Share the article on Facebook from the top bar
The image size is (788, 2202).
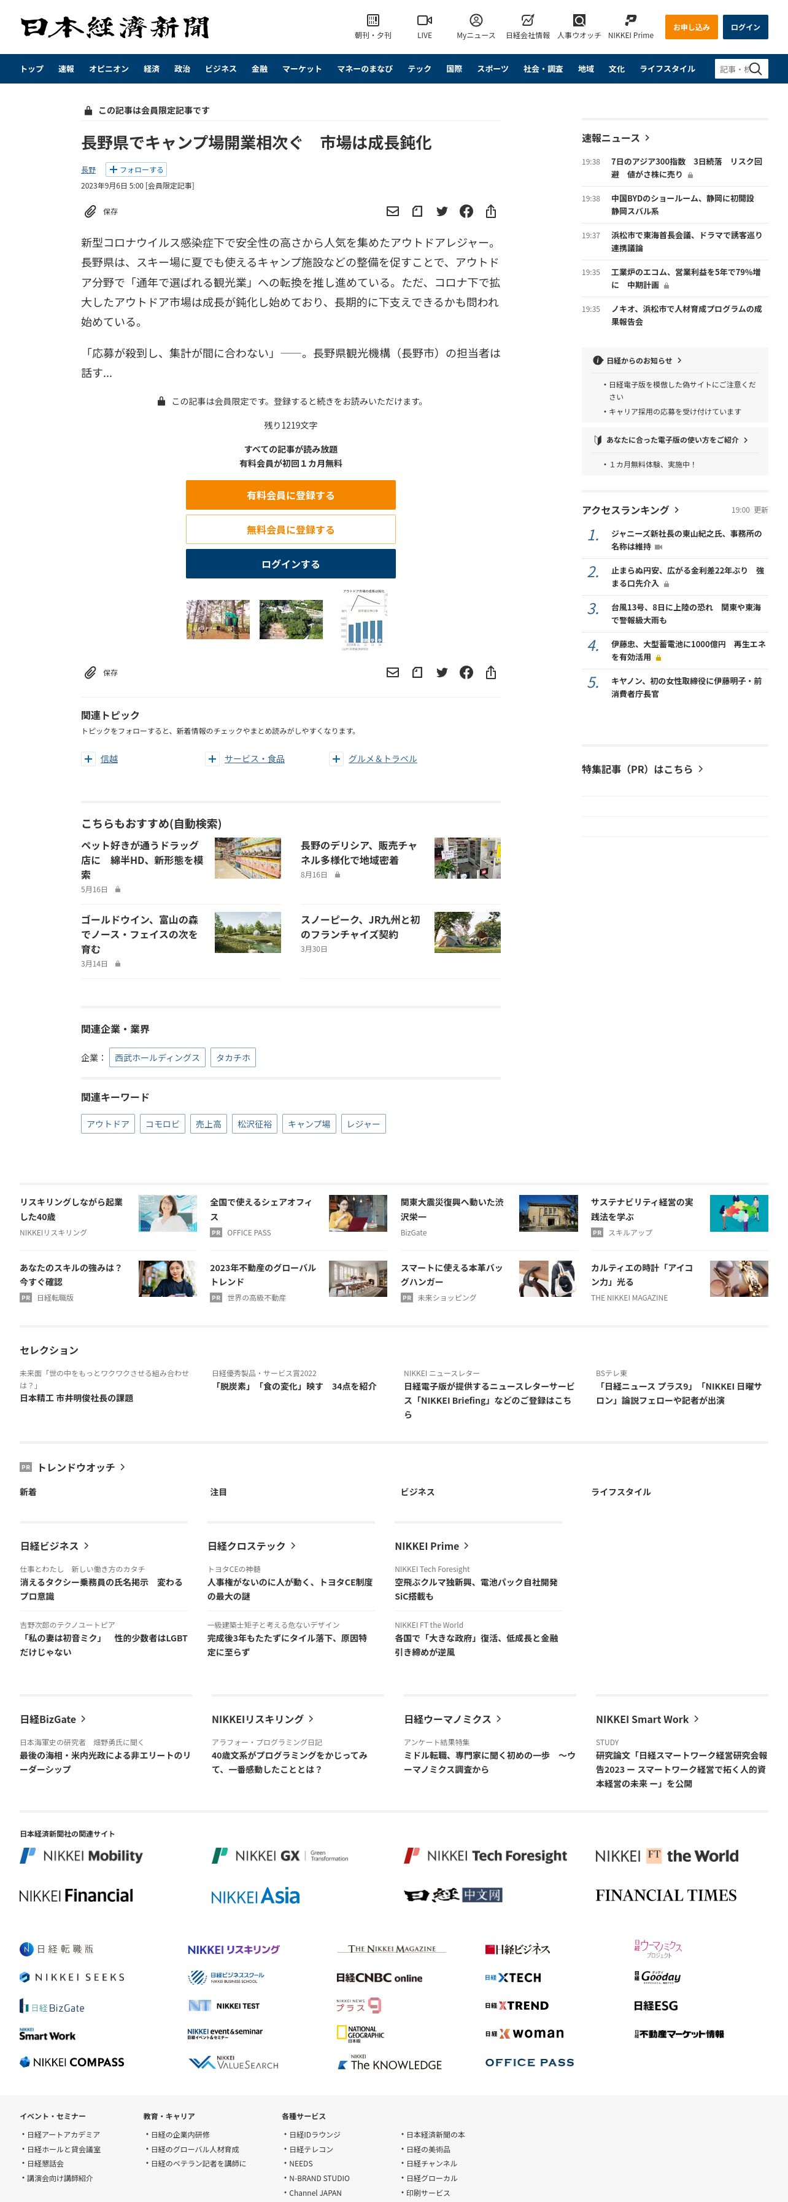(466, 211)
